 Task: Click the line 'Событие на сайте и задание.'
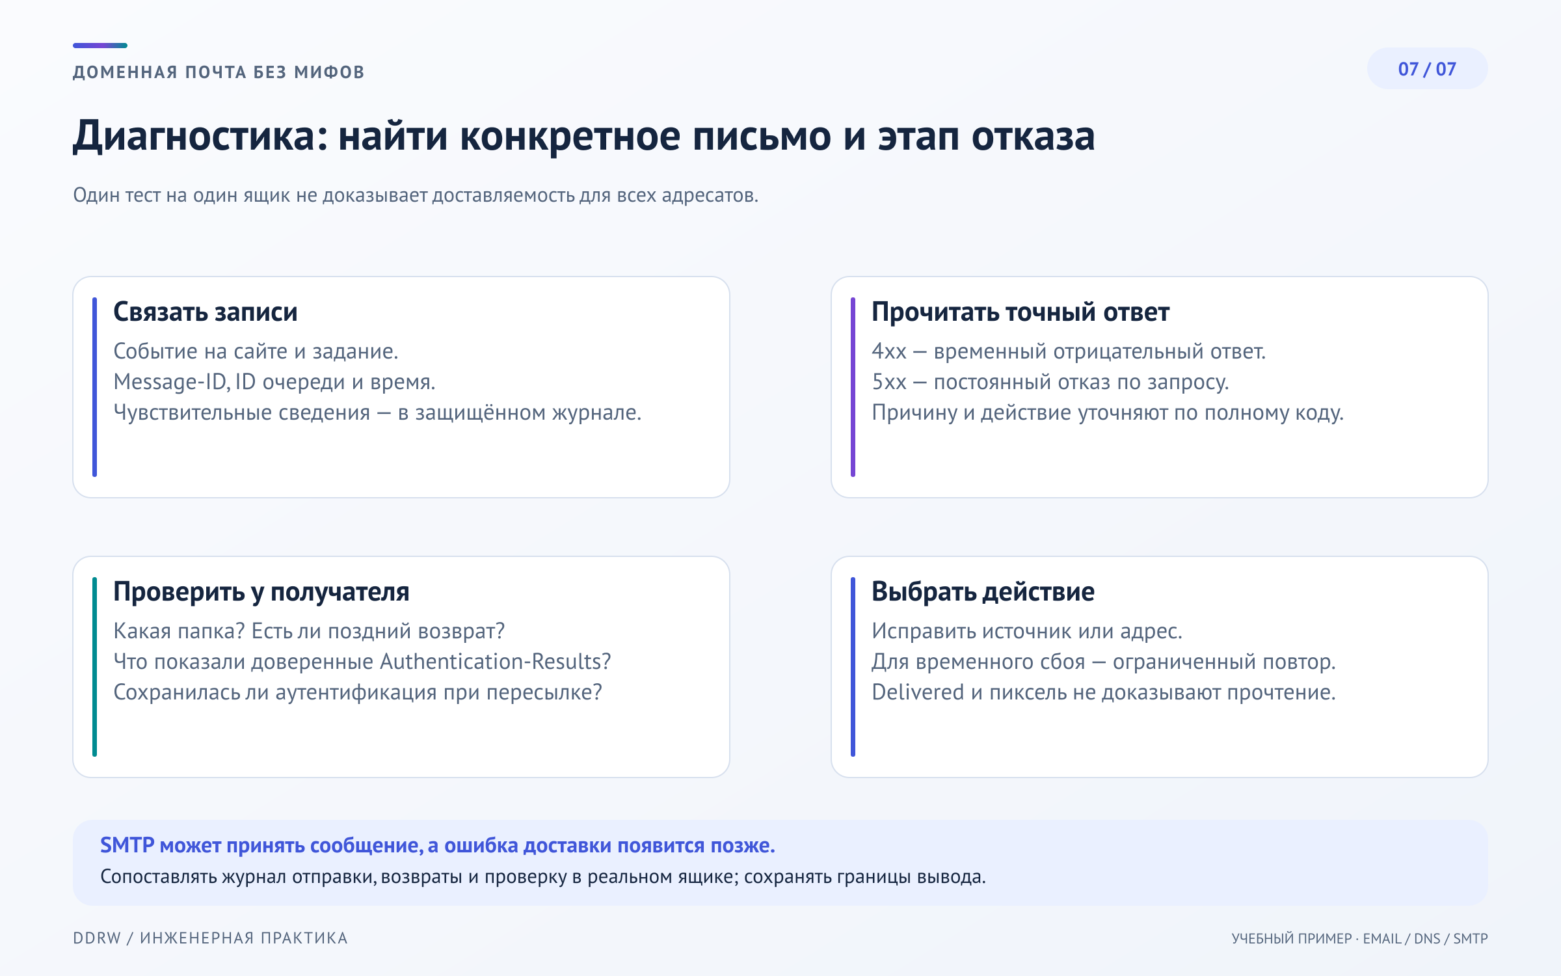(x=256, y=351)
